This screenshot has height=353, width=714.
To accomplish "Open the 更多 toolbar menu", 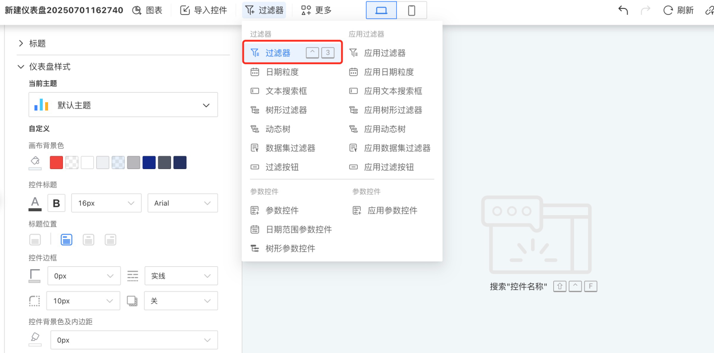I will (x=317, y=10).
